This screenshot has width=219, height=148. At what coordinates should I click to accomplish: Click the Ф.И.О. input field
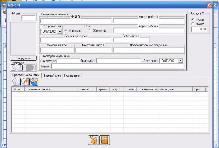pyautogui.click(x=76, y=21)
